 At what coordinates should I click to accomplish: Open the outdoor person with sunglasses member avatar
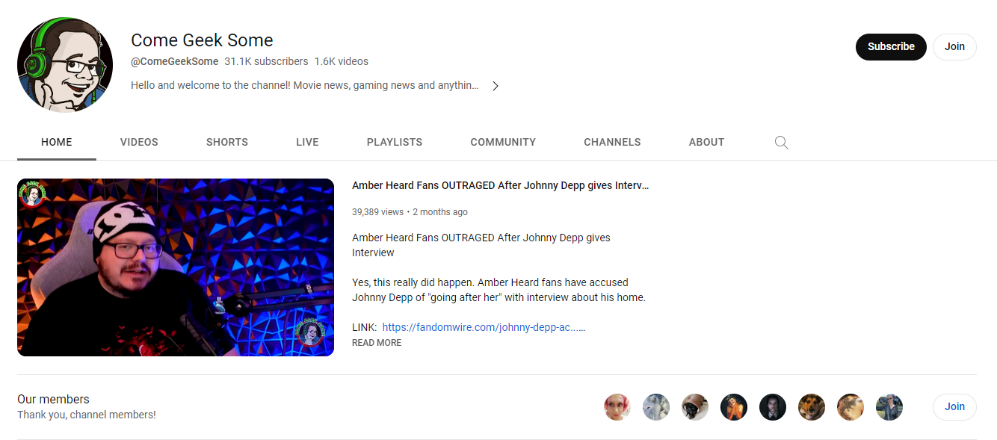point(889,407)
